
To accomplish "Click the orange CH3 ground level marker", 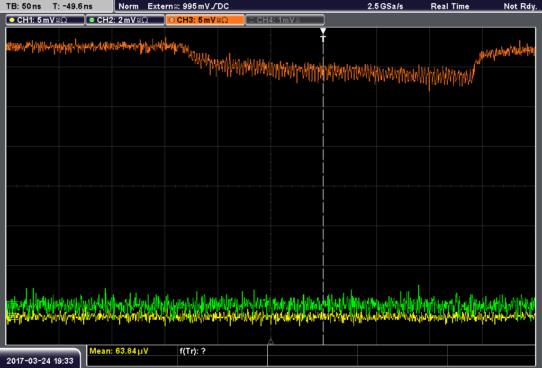I will click(x=13, y=47).
